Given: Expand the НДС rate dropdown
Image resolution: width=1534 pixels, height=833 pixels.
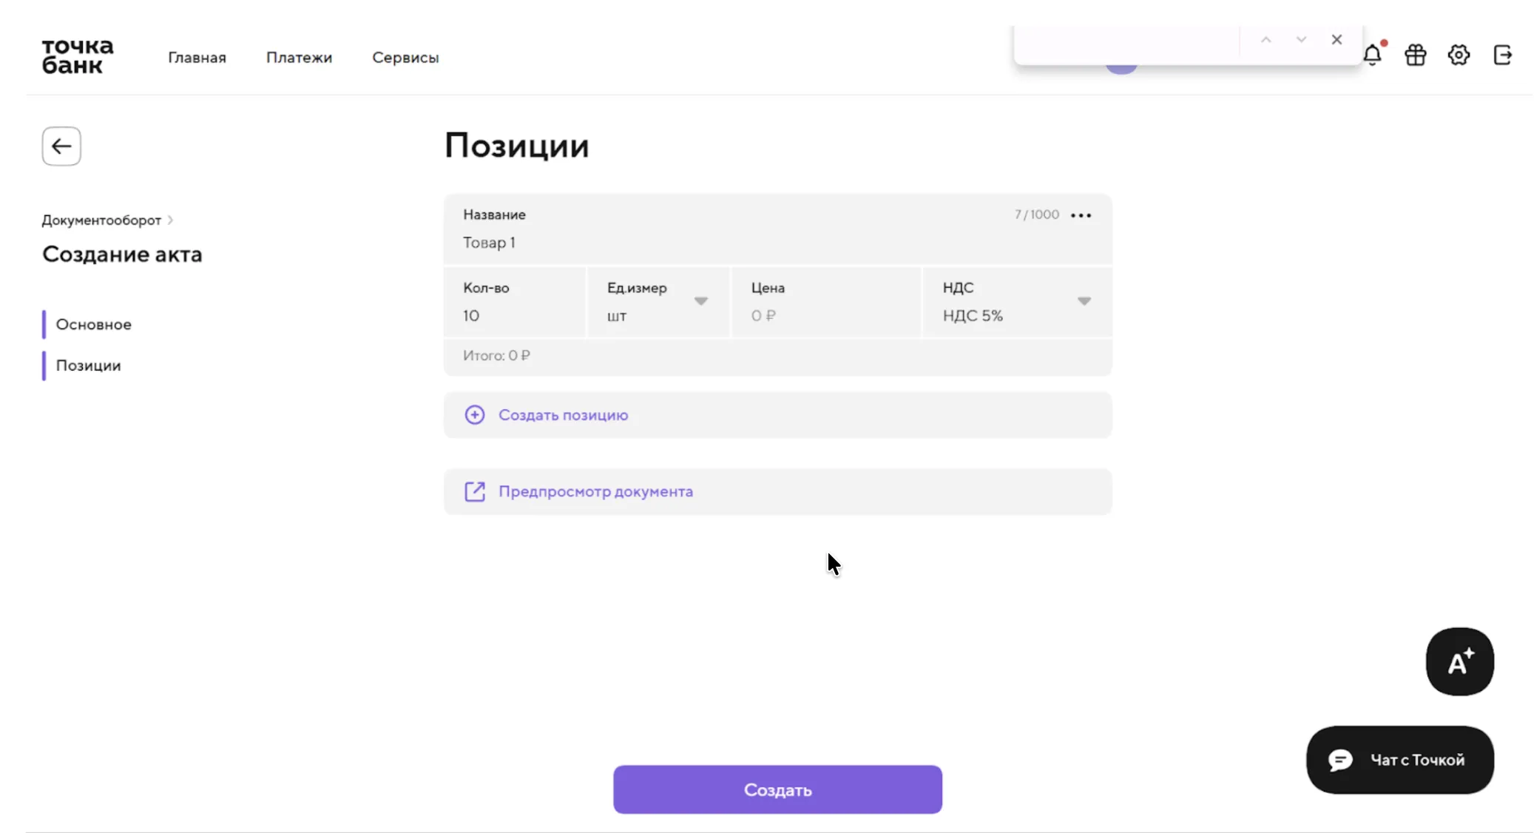Looking at the screenshot, I should 1084,301.
